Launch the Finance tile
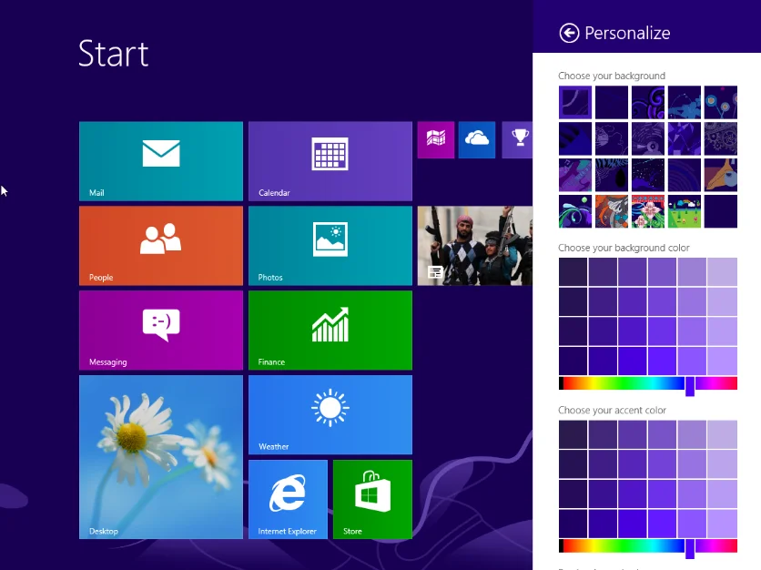 (330, 331)
